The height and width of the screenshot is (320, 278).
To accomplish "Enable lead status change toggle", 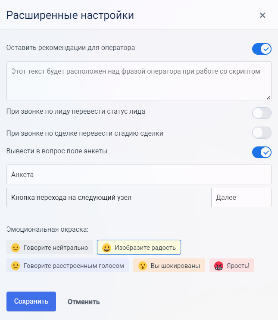I will coord(262,113).
